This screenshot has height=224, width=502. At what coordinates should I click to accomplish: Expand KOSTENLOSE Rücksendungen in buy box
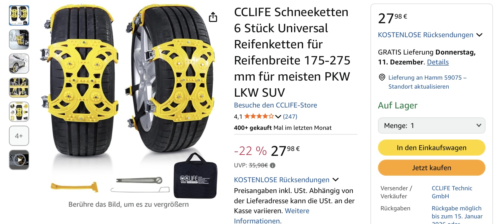pyautogui.click(x=479, y=35)
